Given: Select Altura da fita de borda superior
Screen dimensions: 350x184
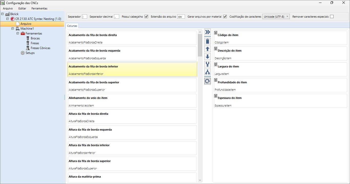Looking at the screenshot, I should [x=132, y=164].
